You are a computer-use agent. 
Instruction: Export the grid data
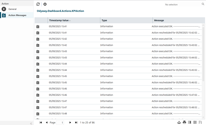point(179,122)
